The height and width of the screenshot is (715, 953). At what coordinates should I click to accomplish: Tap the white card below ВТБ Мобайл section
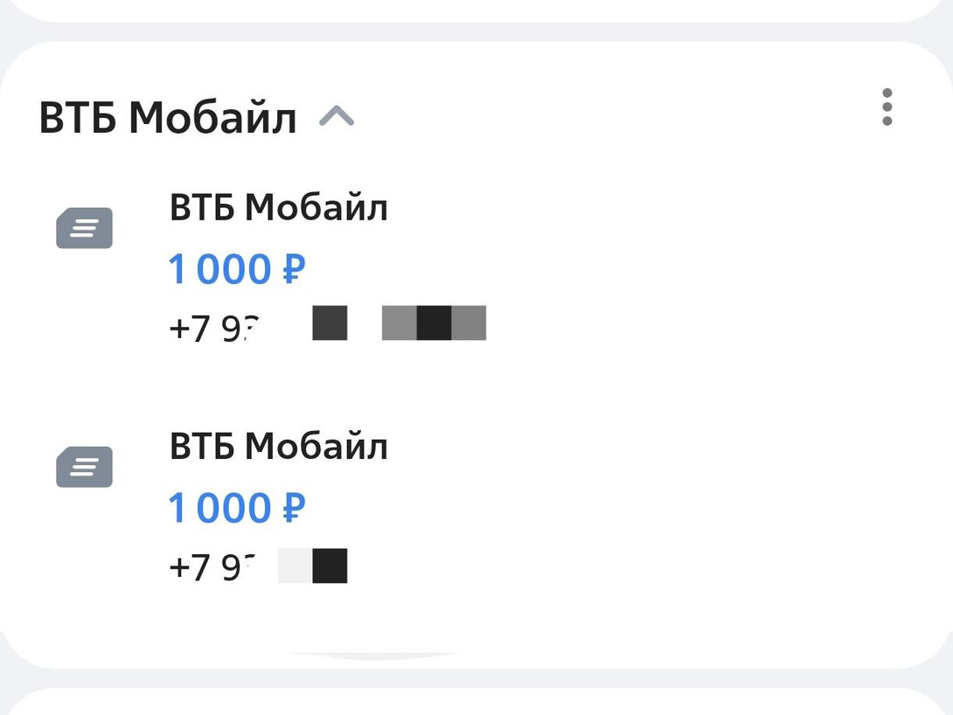tap(476, 702)
